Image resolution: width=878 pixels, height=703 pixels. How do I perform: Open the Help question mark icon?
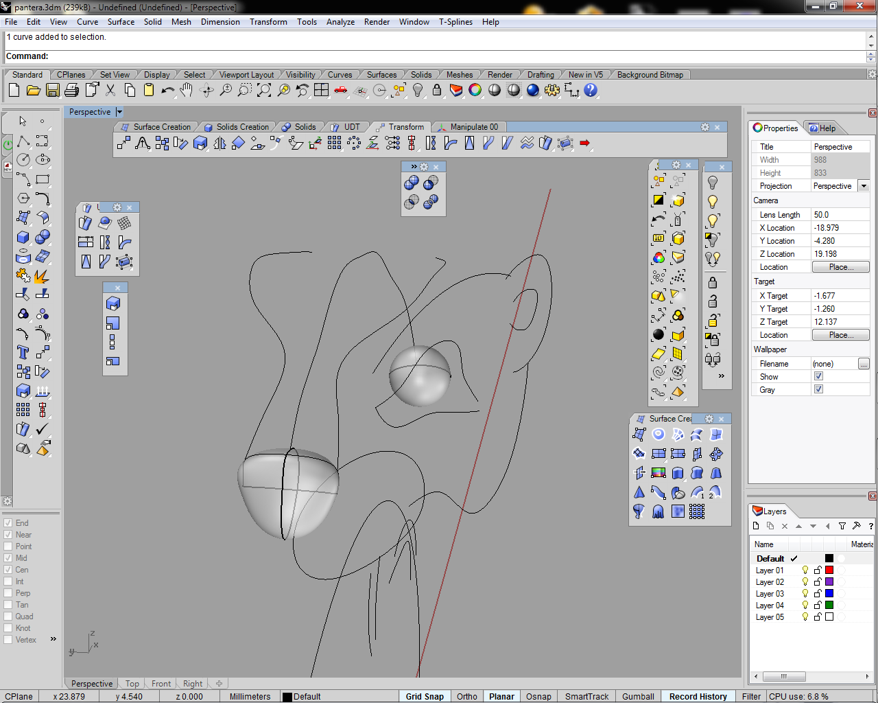point(591,90)
